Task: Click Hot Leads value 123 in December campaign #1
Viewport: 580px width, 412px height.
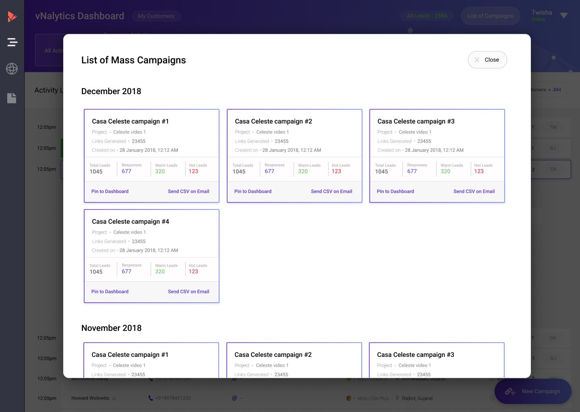Action: pos(193,171)
